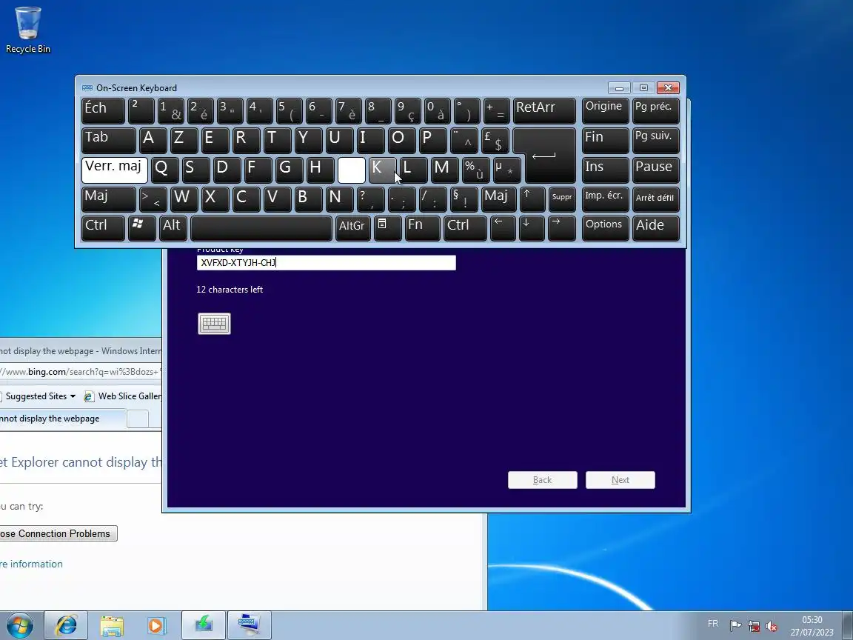853x640 pixels.
Task: Click the Fin end key
Action: point(605,141)
